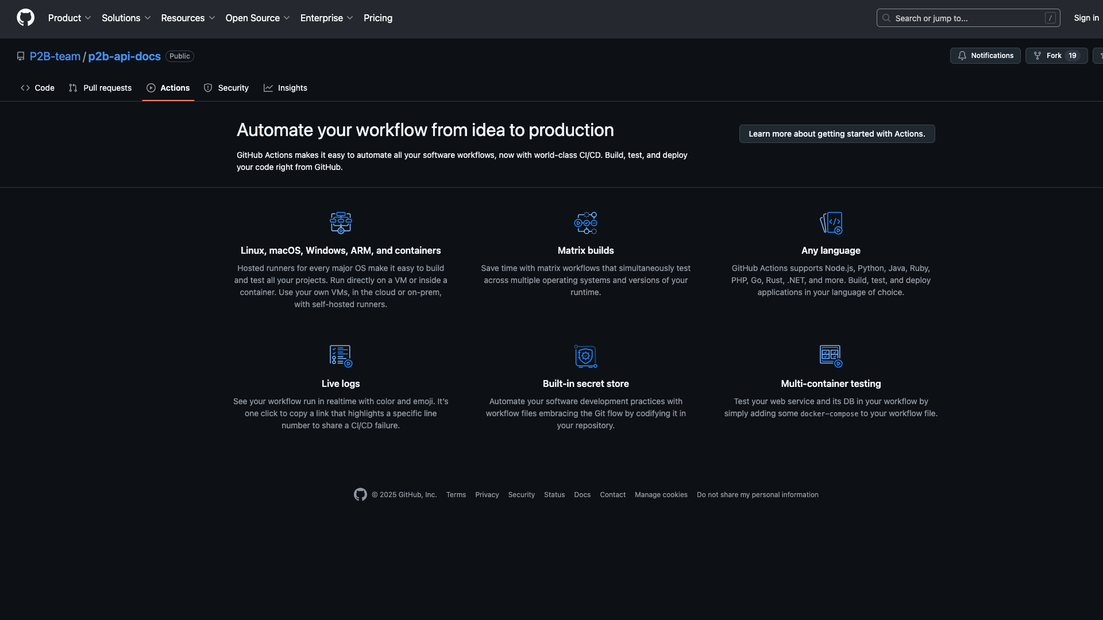The width and height of the screenshot is (1103, 620).
Task: Click the Any language code icon
Action: [x=831, y=223]
